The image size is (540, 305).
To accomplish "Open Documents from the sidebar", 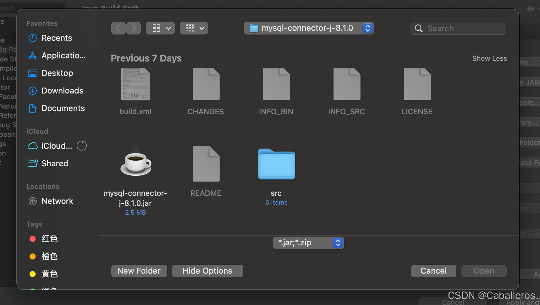I will pyautogui.click(x=63, y=108).
